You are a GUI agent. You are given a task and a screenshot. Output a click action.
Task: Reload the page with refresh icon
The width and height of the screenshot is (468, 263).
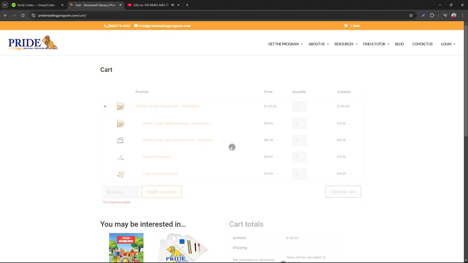click(x=23, y=15)
